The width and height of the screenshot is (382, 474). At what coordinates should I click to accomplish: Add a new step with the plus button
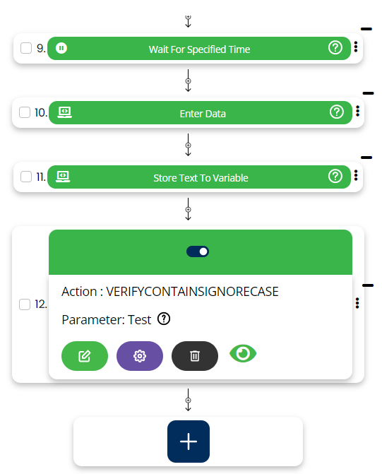click(189, 442)
